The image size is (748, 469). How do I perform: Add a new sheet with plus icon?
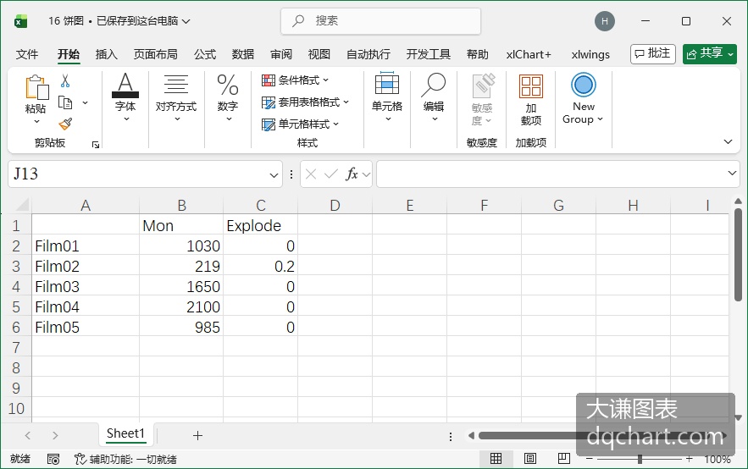pyautogui.click(x=197, y=435)
